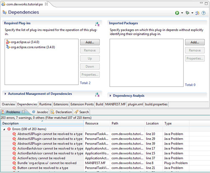Click the error icon beside 'Button cannot be resolved'

pyautogui.click(x=14, y=168)
